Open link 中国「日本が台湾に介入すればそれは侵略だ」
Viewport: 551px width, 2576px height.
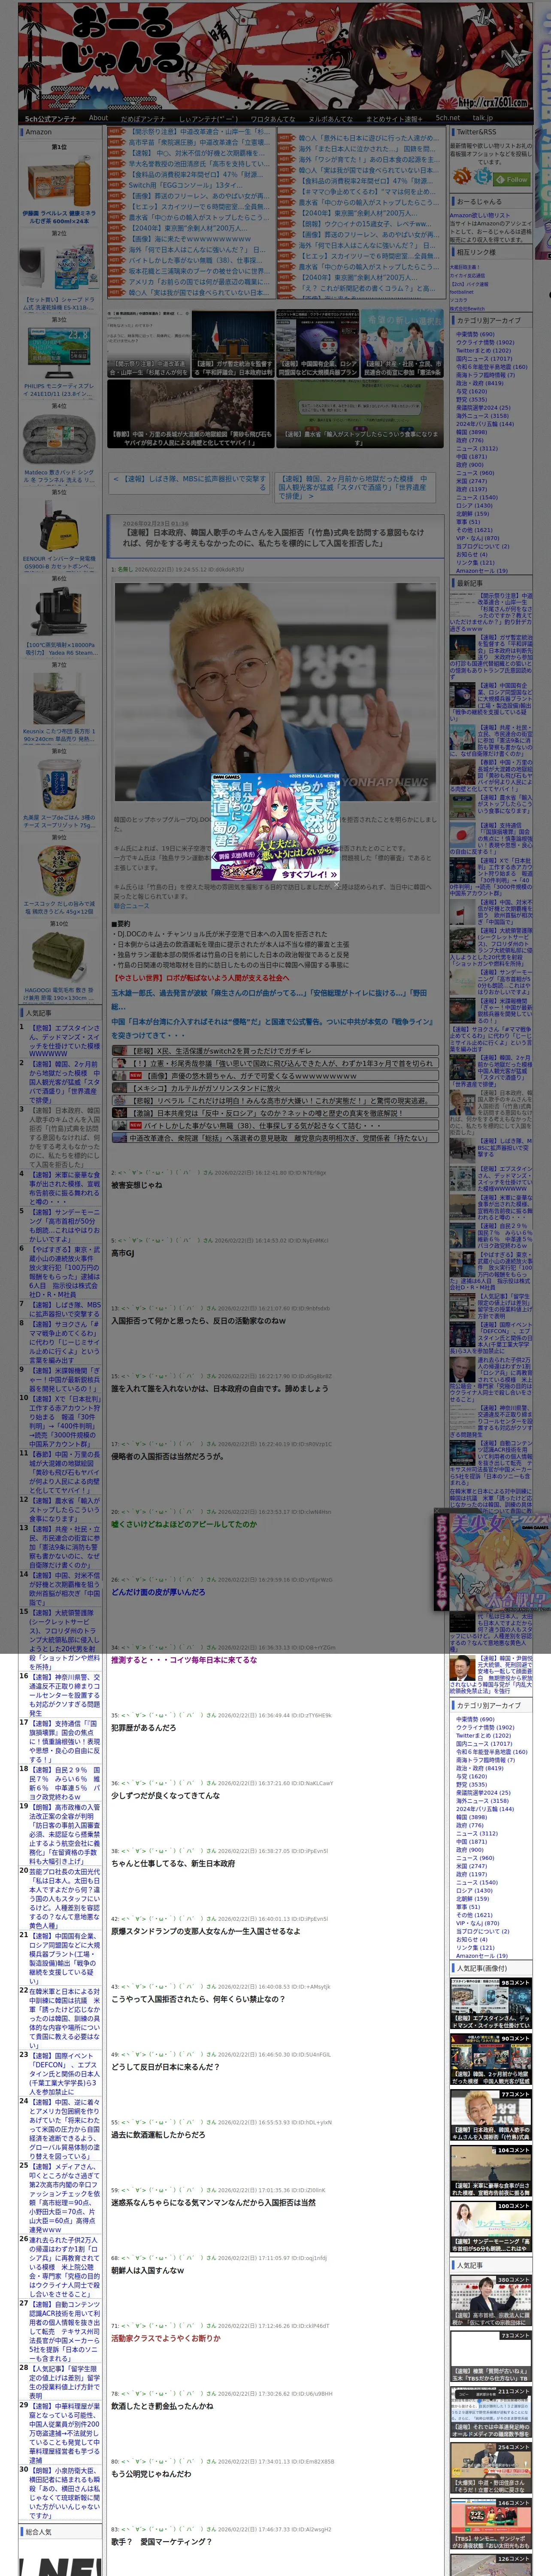click(x=272, y=1028)
